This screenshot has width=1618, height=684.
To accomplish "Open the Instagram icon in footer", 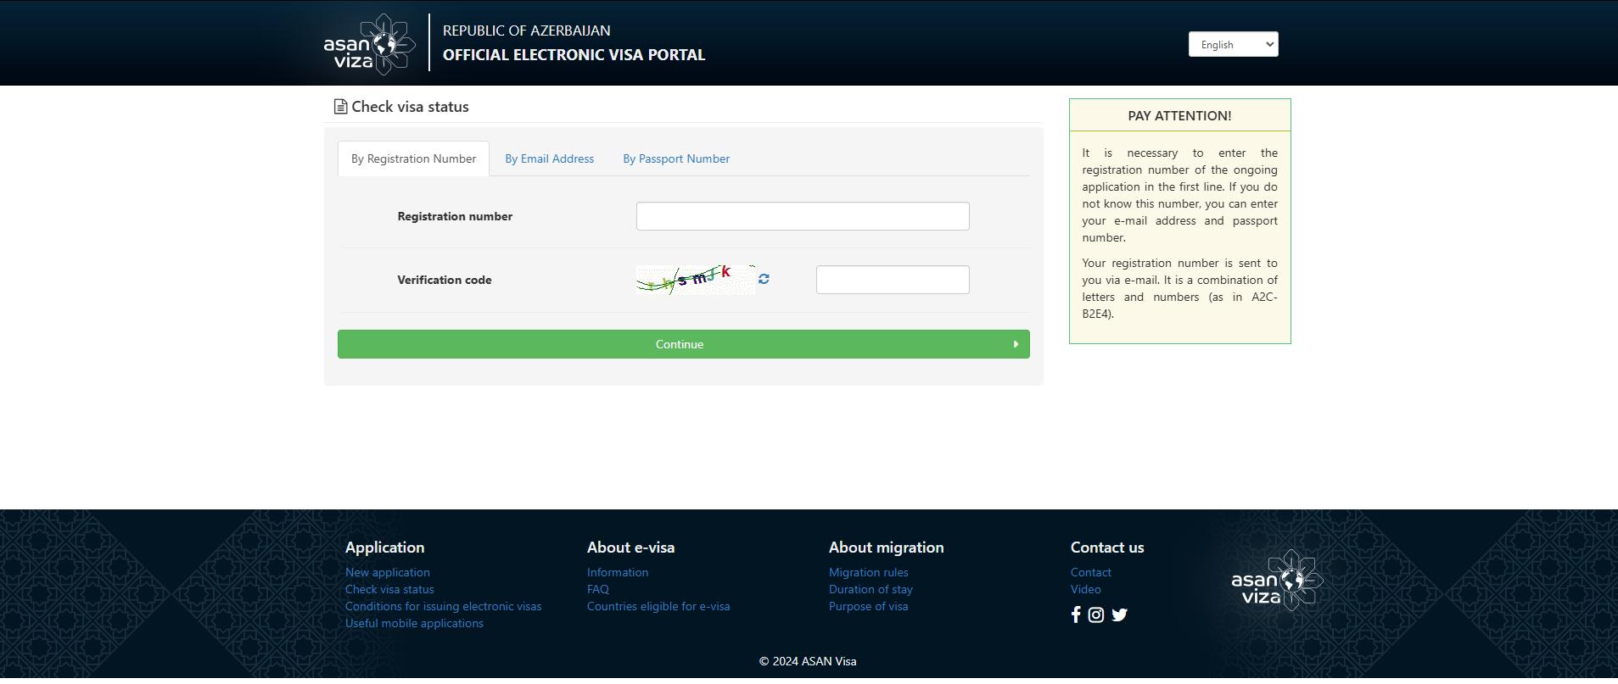I will coord(1096,614).
